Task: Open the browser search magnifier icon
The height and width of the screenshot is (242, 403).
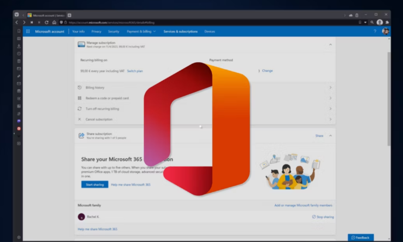Action: tap(372, 22)
